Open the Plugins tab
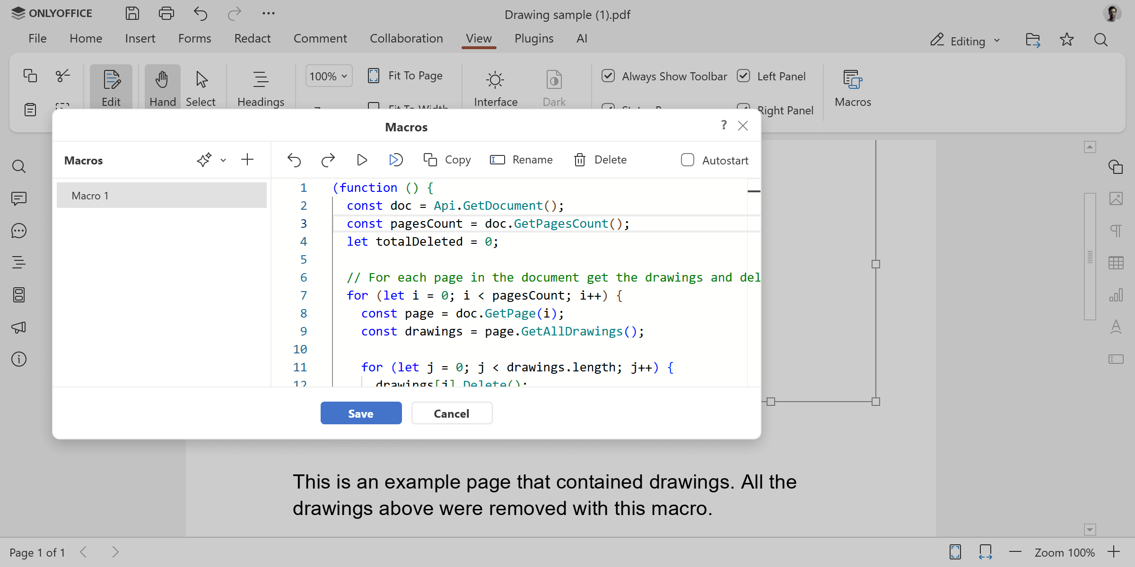 533,38
